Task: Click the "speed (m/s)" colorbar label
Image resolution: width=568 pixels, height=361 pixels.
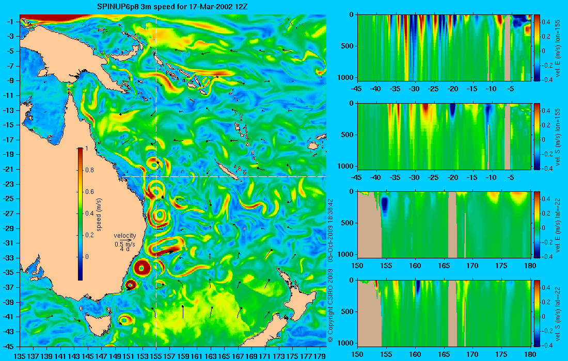Action: click(99, 214)
